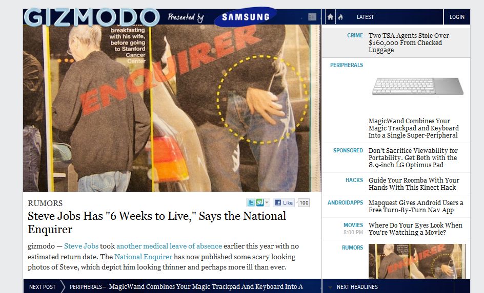The height and width of the screenshot is (293, 484).
Task: Open the TSA Agents stolen luggage story
Action: [x=409, y=43]
